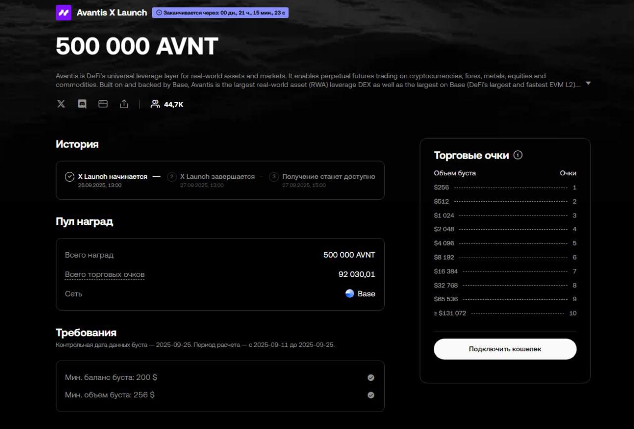Viewport: 634px width, 429px height.
Task: Click the underlined Всего торговых очков label
Action: [105, 274]
